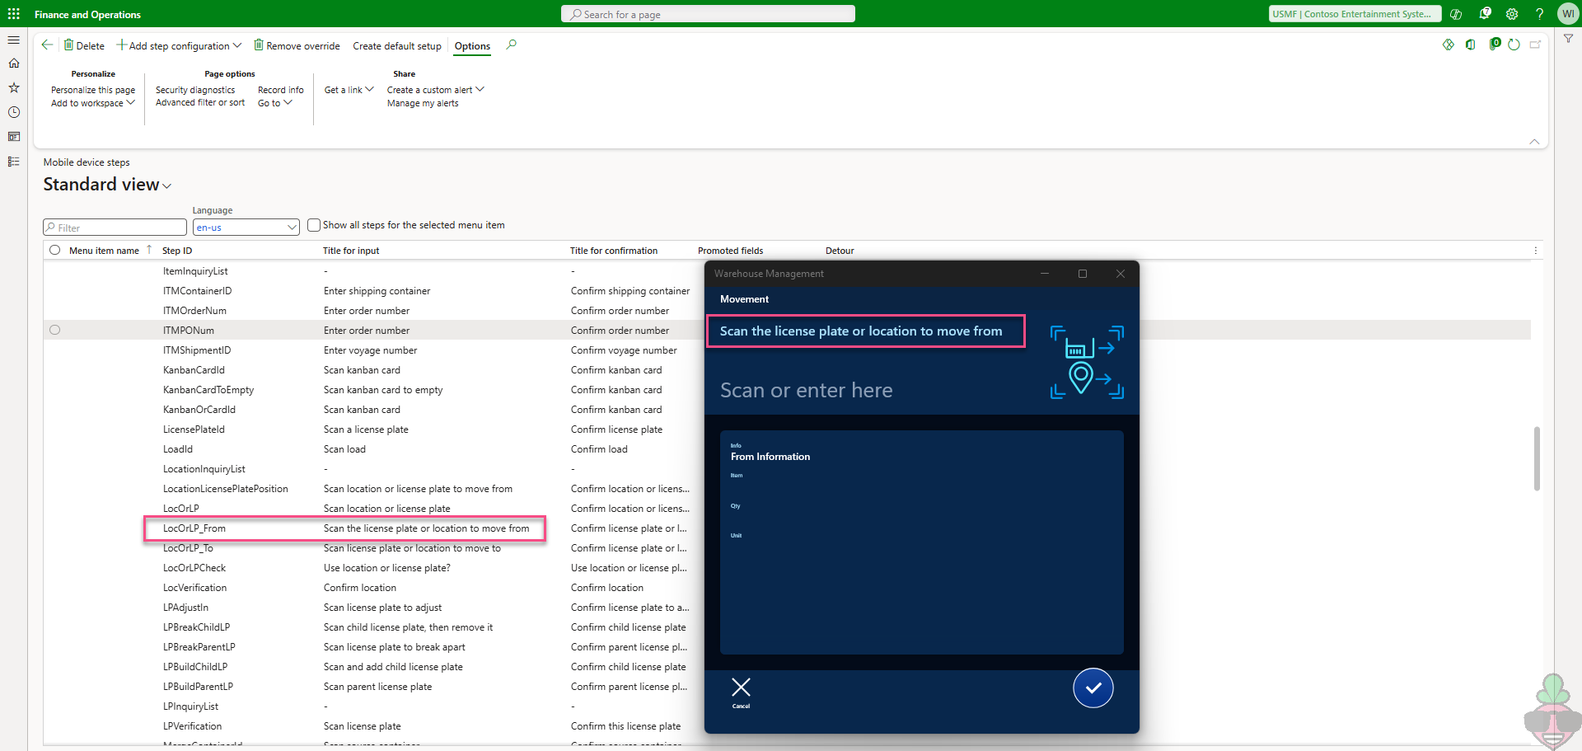Open the app launcher waffle icon
1582x751 pixels.
click(x=14, y=14)
